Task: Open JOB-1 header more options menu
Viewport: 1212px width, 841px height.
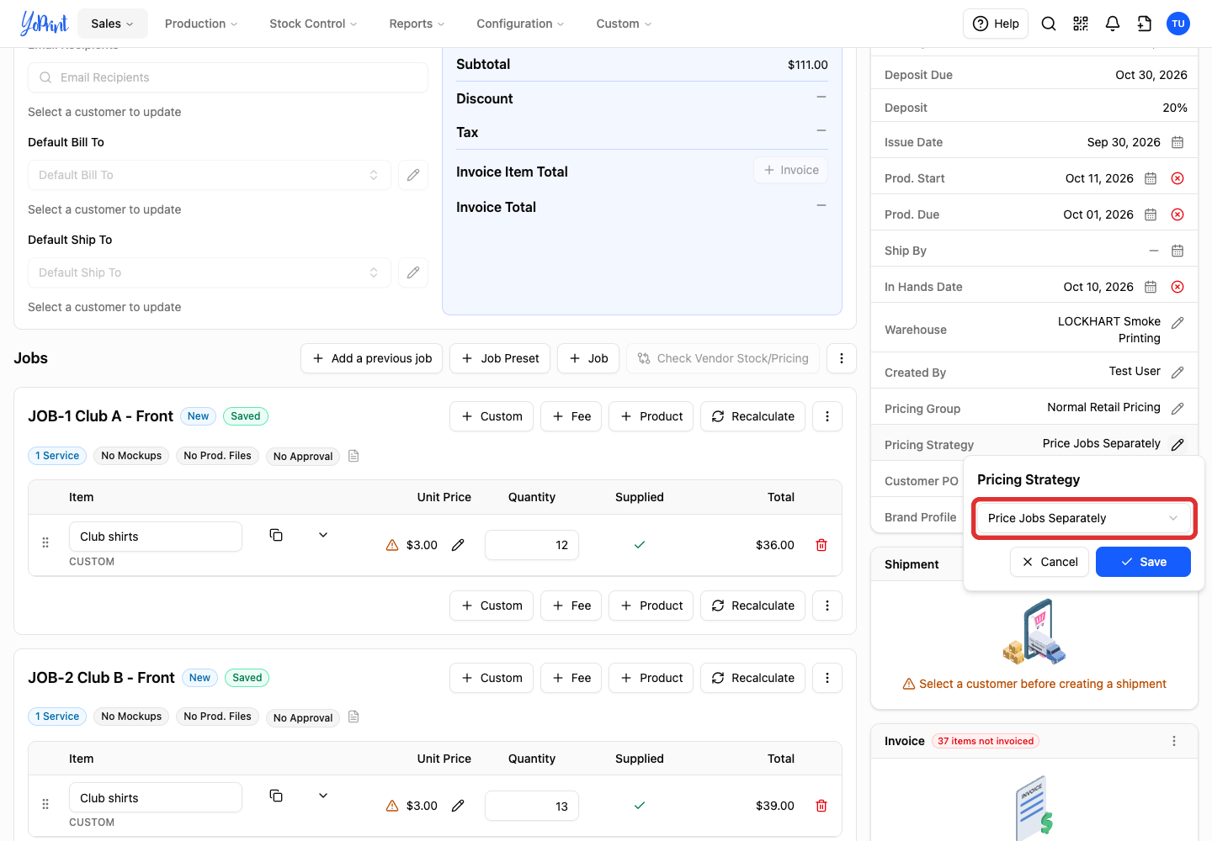Action: point(827,416)
